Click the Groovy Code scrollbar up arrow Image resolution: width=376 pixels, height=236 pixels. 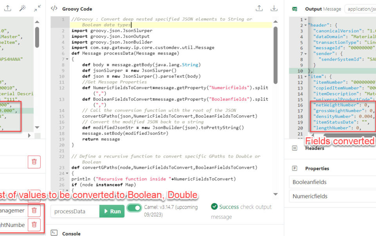tap(275, 21)
